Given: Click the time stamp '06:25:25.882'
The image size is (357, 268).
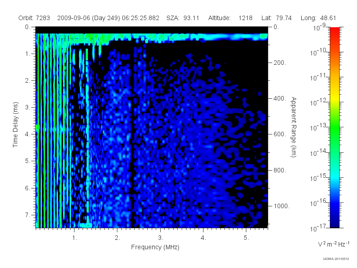Looking at the screenshot, I should pos(141,18).
